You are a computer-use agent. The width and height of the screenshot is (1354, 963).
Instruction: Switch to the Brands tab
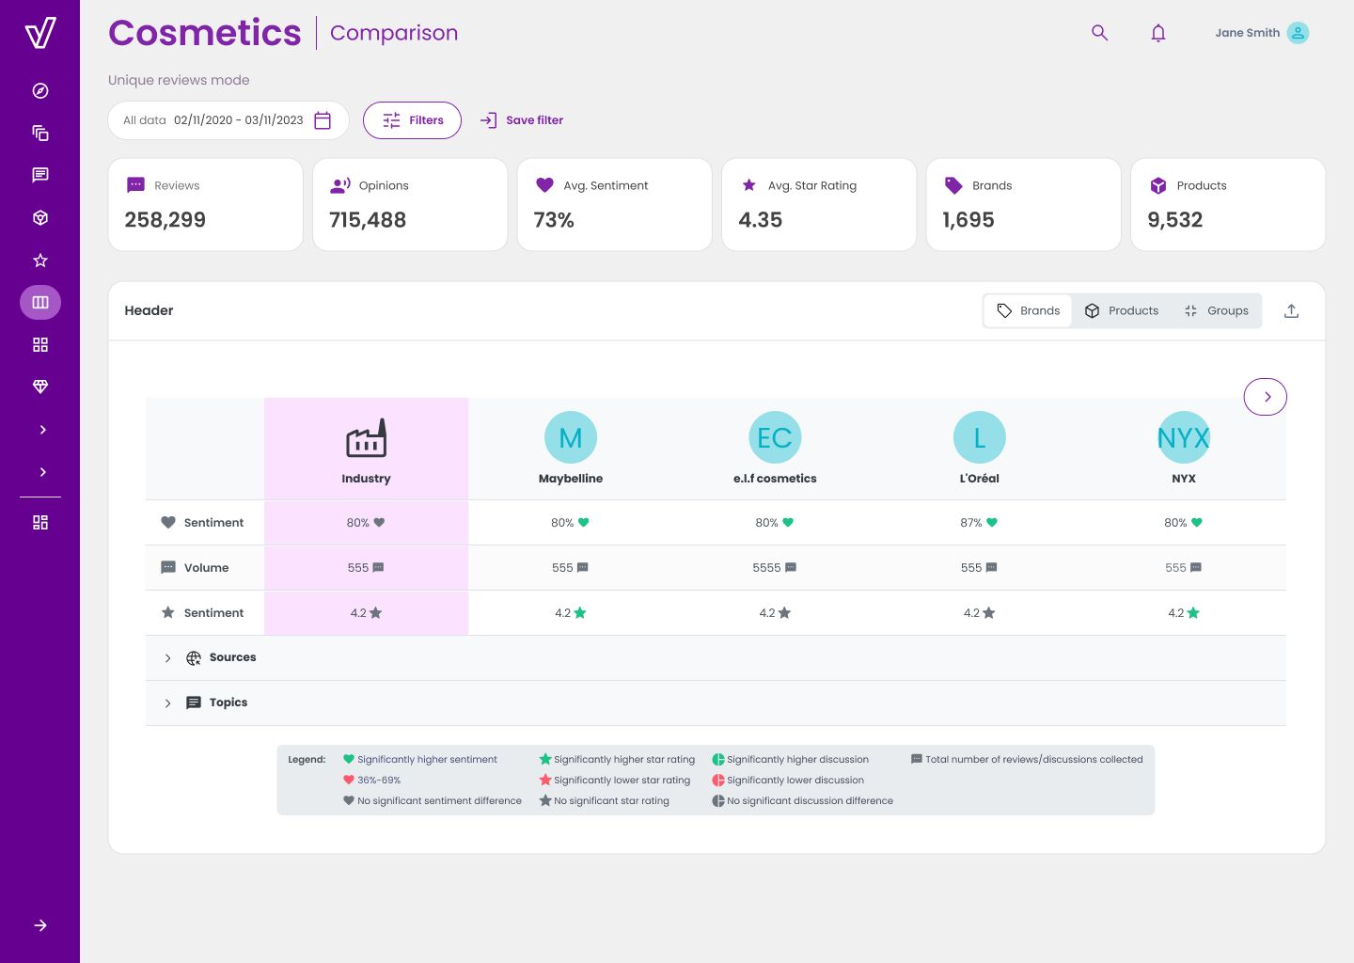click(x=1028, y=310)
